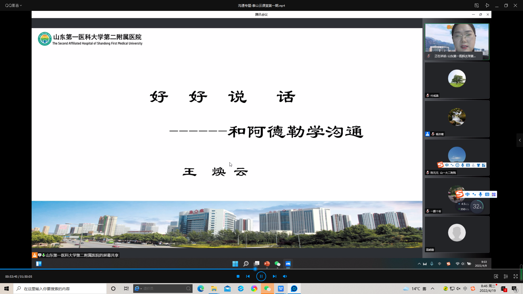The width and height of the screenshot is (523, 294).
Task: Open the Windows notification center
Action: 514,289
